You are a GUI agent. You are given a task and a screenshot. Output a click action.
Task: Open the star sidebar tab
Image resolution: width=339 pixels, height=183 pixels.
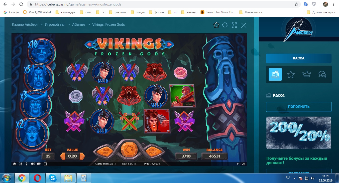click(x=291, y=74)
